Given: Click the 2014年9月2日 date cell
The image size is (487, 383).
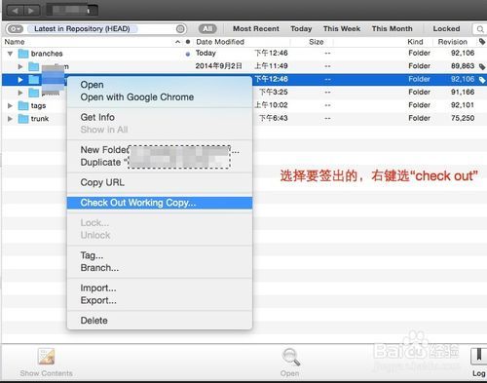Looking at the screenshot, I should (218, 66).
